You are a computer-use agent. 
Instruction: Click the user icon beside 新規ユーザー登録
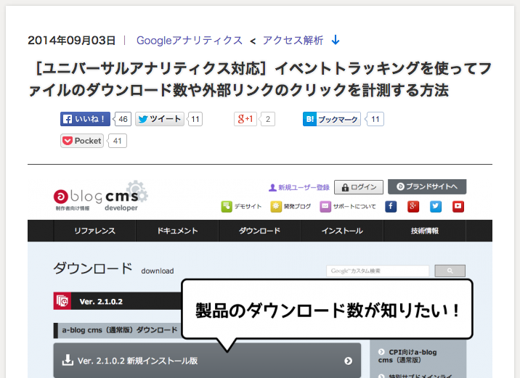pos(272,187)
